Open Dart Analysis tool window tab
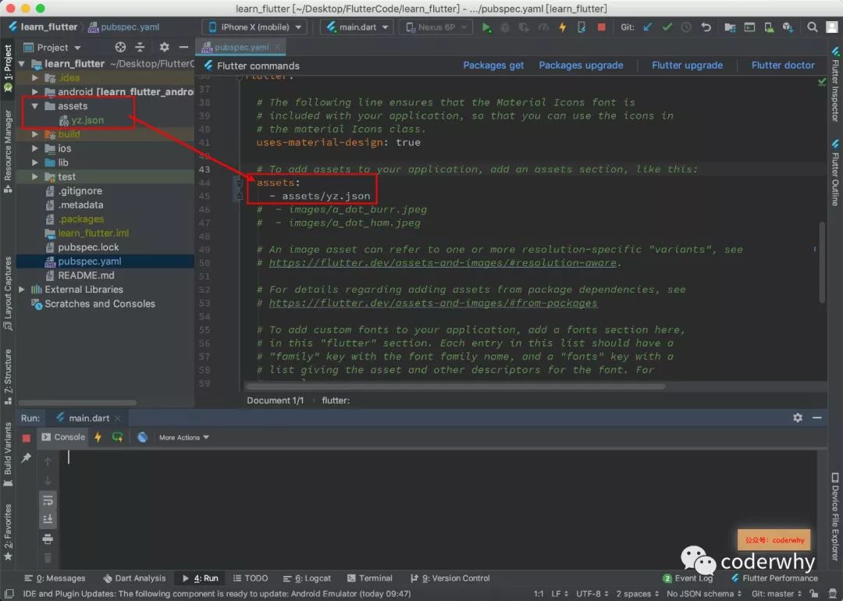This screenshot has width=843, height=601. click(x=134, y=578)
